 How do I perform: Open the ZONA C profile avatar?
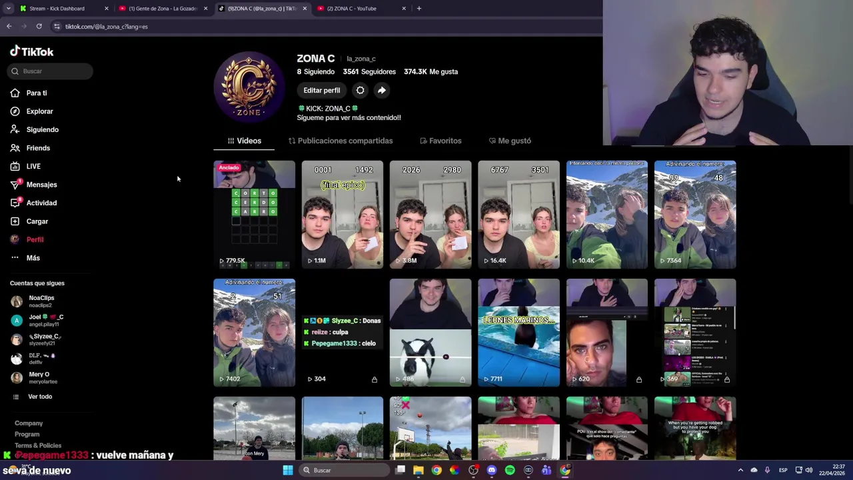[249, 87]
